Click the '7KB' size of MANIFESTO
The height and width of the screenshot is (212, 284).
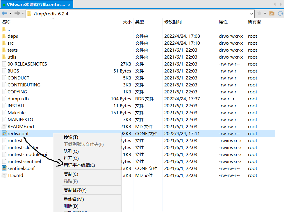(127, 120)
